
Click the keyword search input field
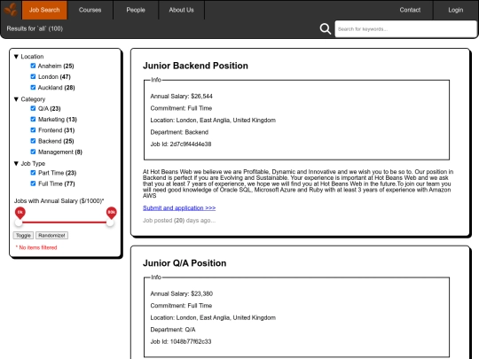pos(405,29)
